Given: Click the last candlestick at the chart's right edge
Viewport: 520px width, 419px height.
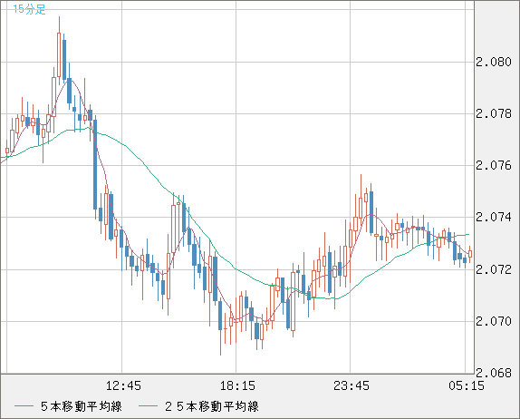Looking at the screenshot, I should (x=470, y=254).
